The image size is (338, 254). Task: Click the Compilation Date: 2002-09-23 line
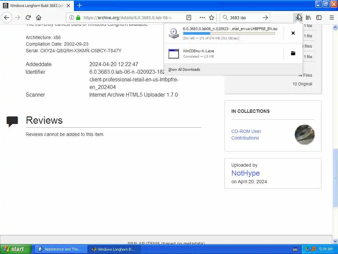[x=57, y=44]
